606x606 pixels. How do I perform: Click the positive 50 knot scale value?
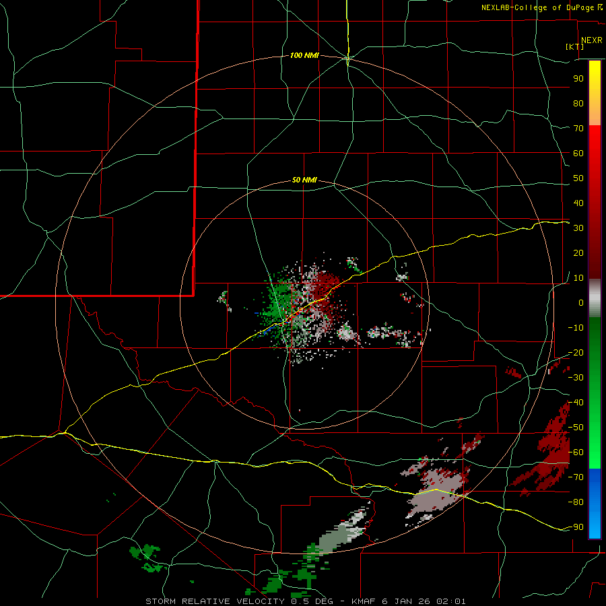(578, 178)
